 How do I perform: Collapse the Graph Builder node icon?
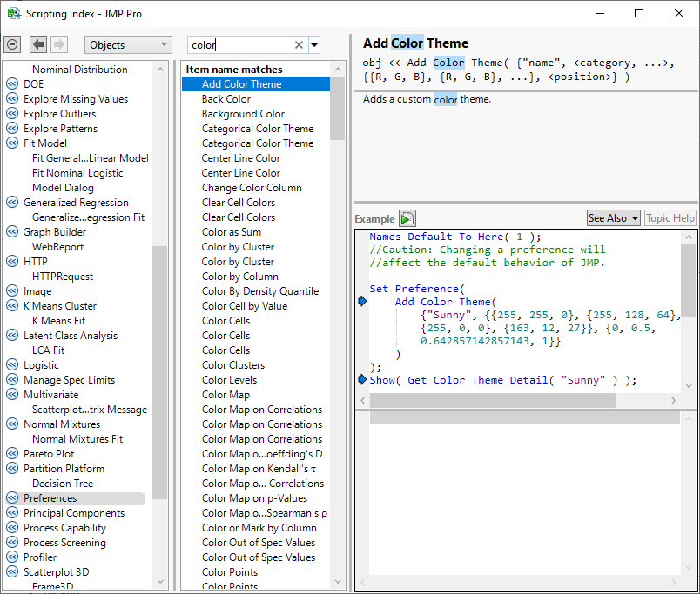[x=12, y=232]
